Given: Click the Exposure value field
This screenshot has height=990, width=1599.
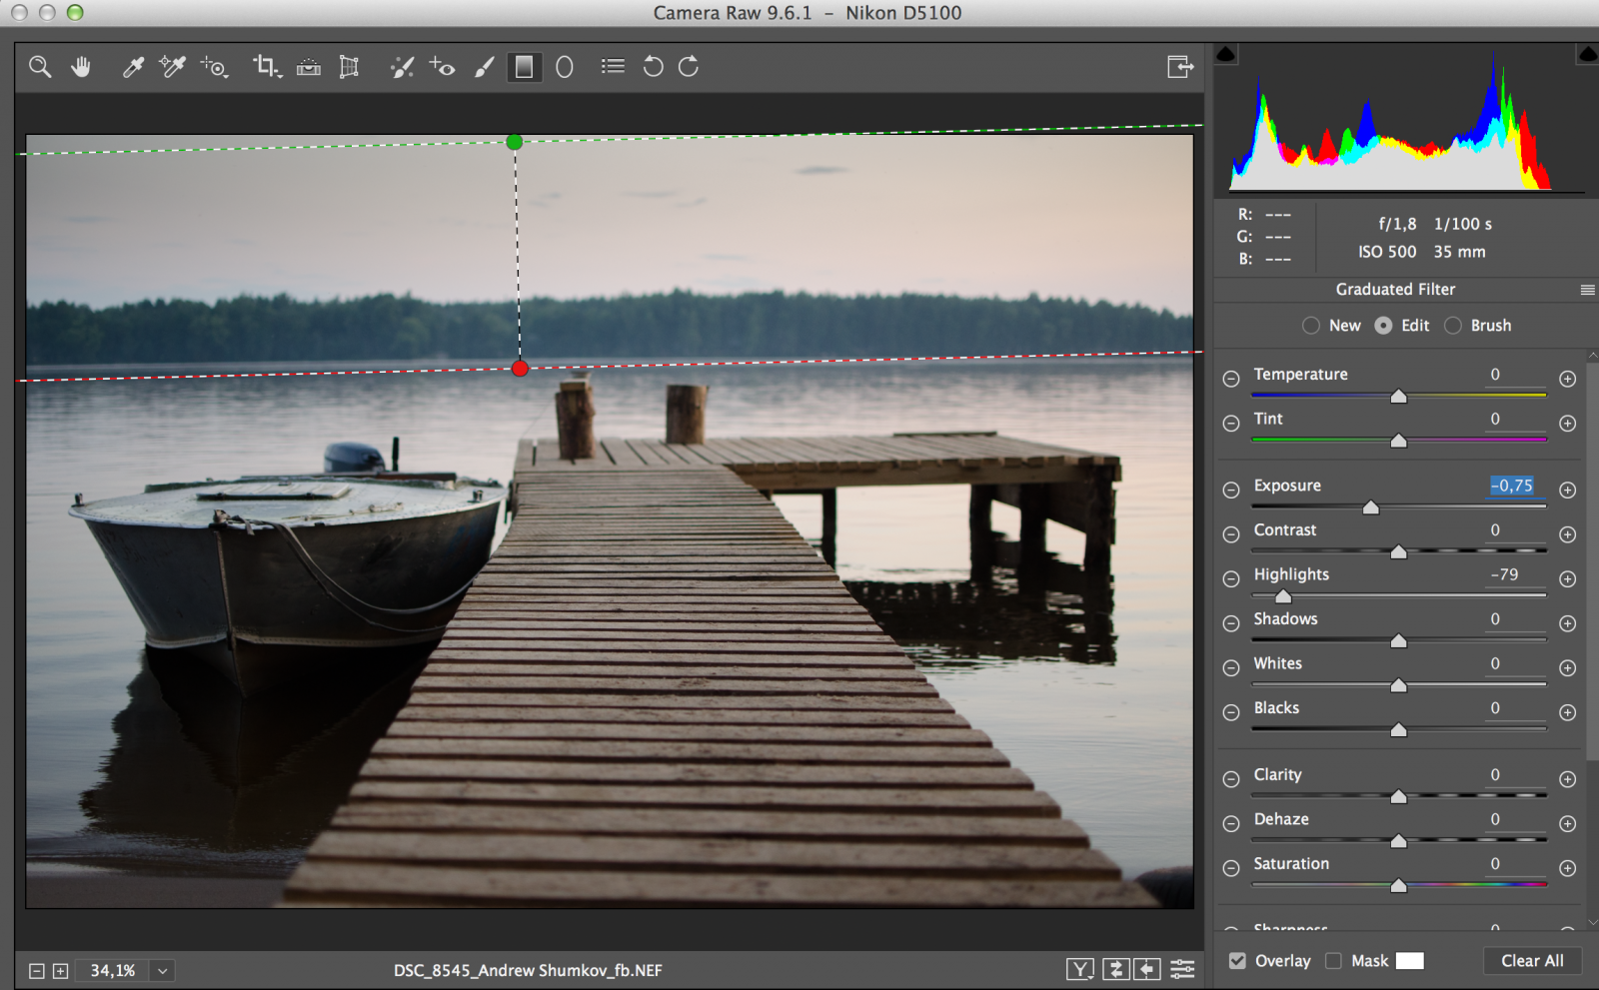Looking at the screenshot, I should (1512, 486).
